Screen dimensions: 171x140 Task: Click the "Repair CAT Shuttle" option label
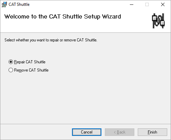pyautogui.click(x=30, y=62)
